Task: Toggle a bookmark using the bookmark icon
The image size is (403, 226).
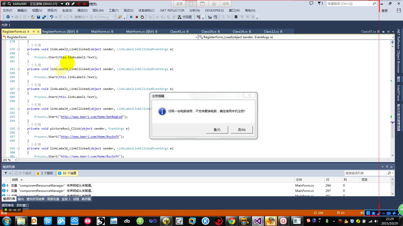Action: click(236, 17)
